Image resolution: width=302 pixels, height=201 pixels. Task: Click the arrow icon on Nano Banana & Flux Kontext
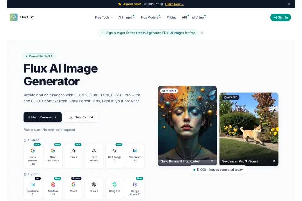(212, 161)
